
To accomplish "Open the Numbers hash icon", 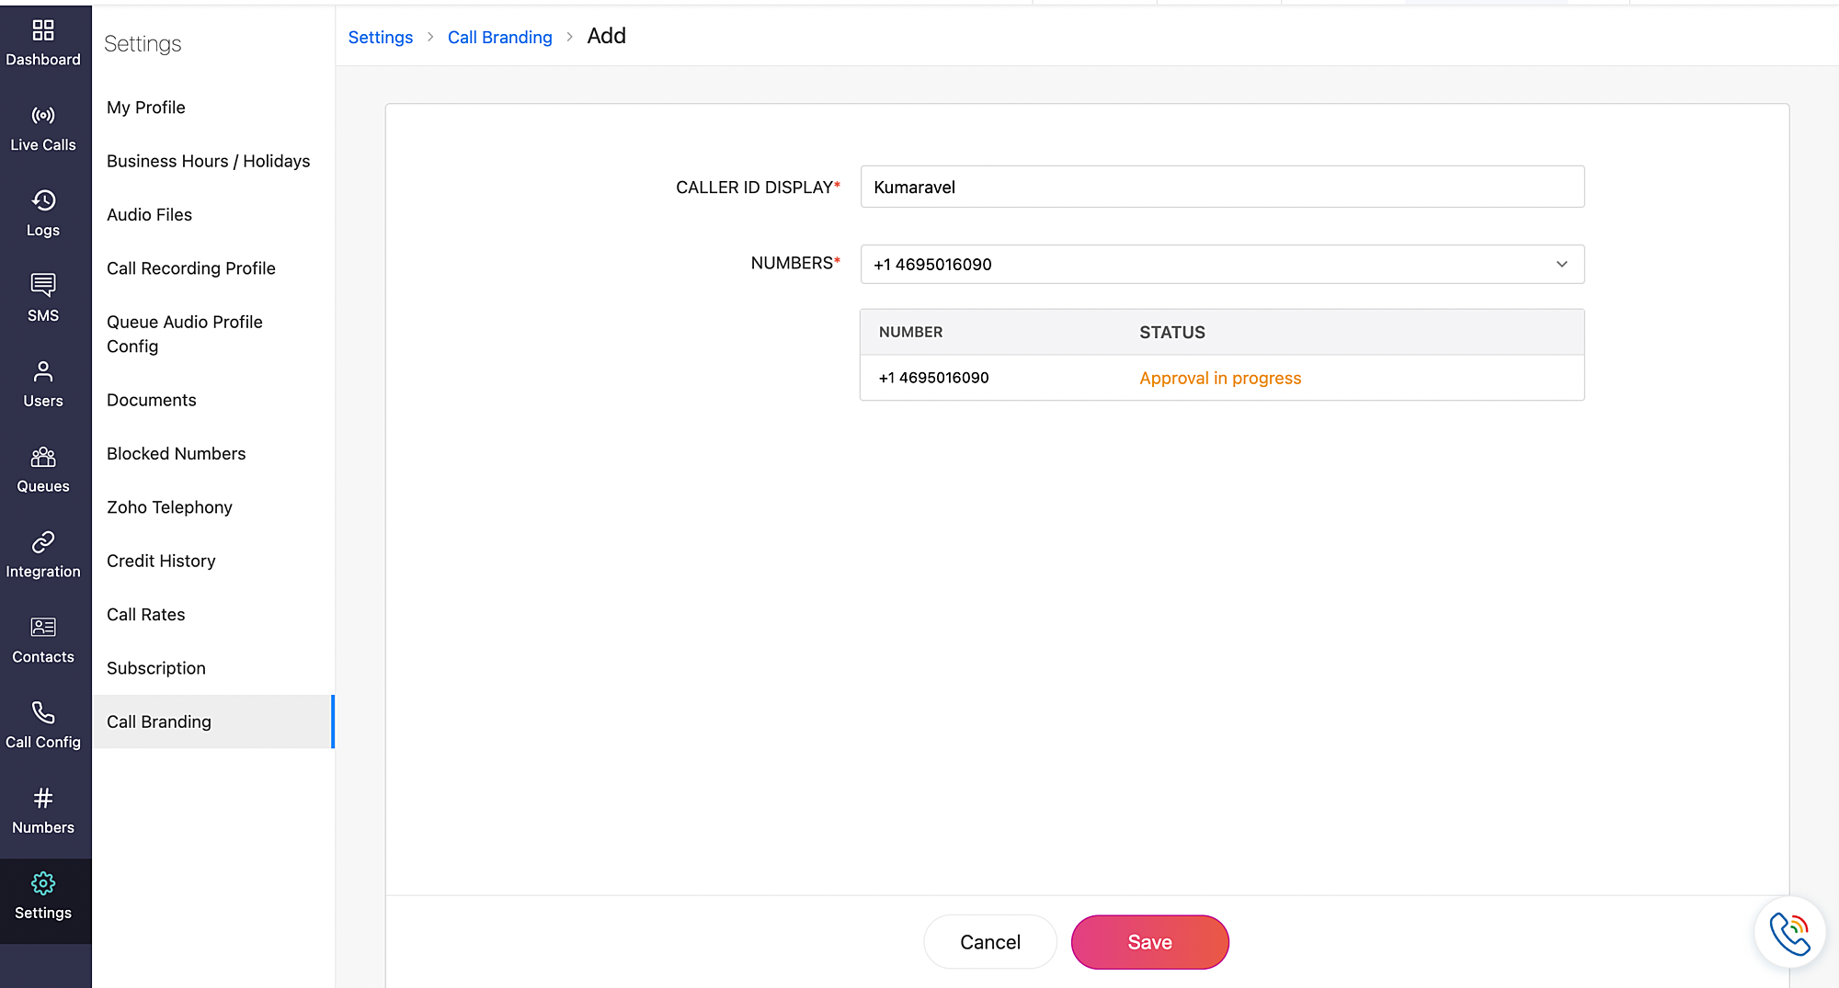I will coord(43,799).
